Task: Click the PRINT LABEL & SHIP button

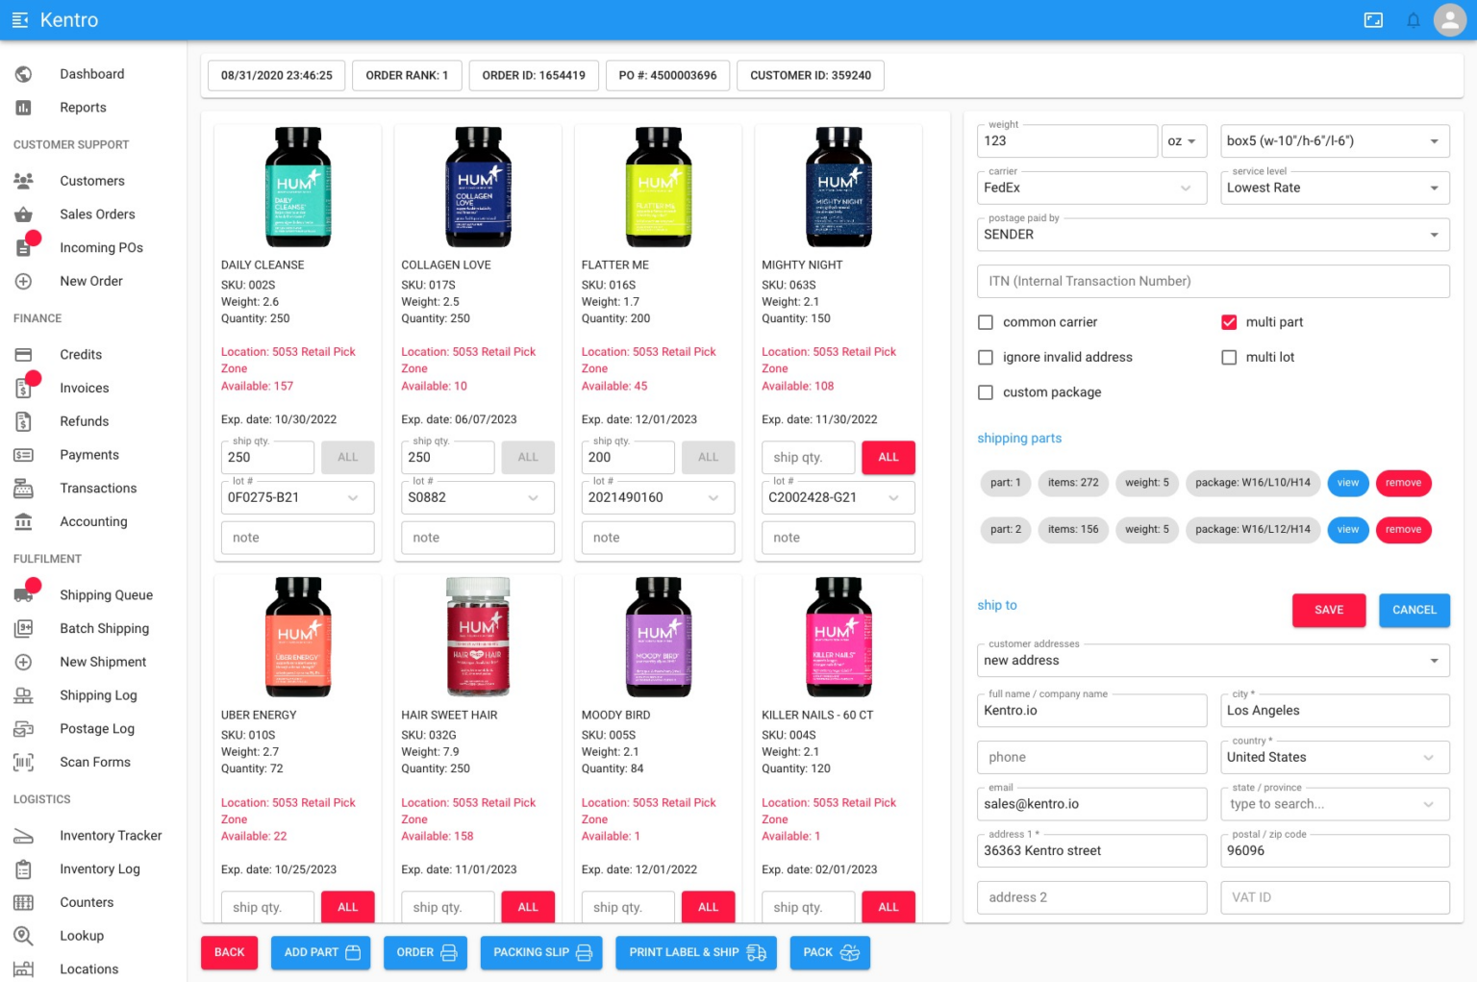Action: pos(696,952)
